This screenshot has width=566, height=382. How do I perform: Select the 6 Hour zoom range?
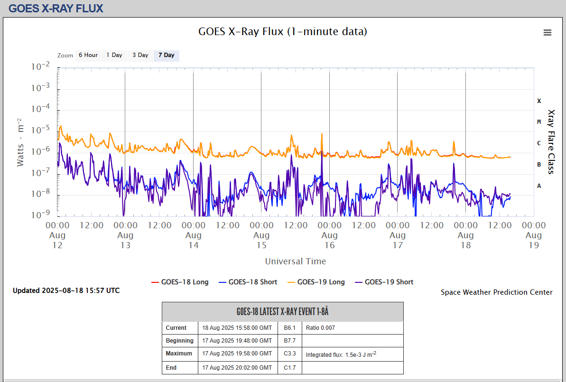point(88,55)
